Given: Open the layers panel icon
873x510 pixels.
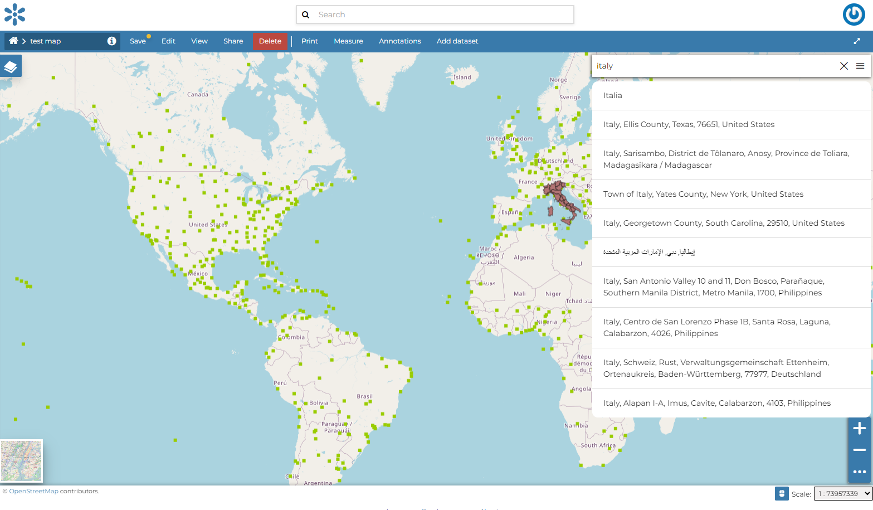Looking at the screenshot, I should coord(11,66).
